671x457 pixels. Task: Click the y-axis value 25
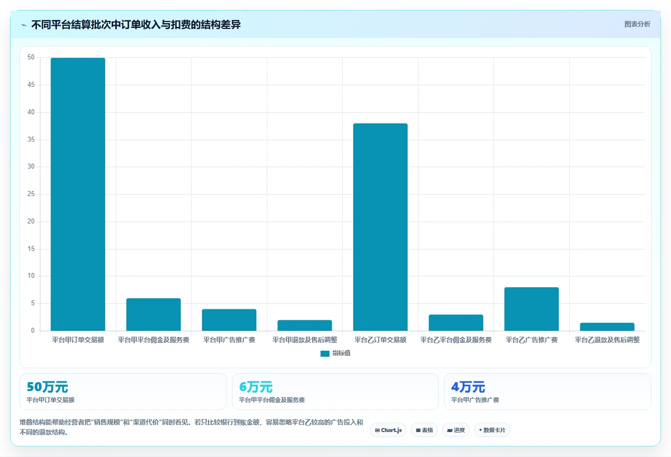pos(31,194)
